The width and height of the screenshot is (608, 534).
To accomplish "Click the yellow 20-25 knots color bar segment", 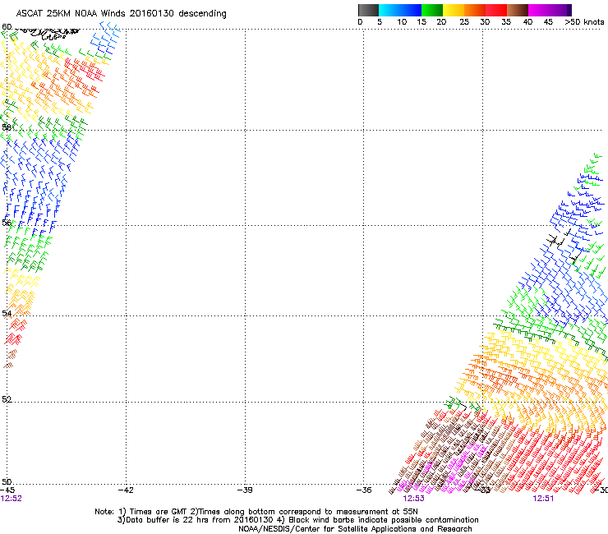I will point(454,10).
